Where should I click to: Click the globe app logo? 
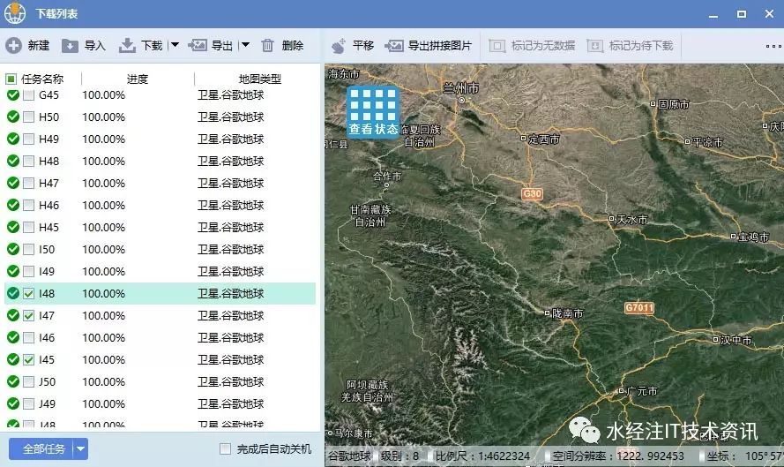15,13
